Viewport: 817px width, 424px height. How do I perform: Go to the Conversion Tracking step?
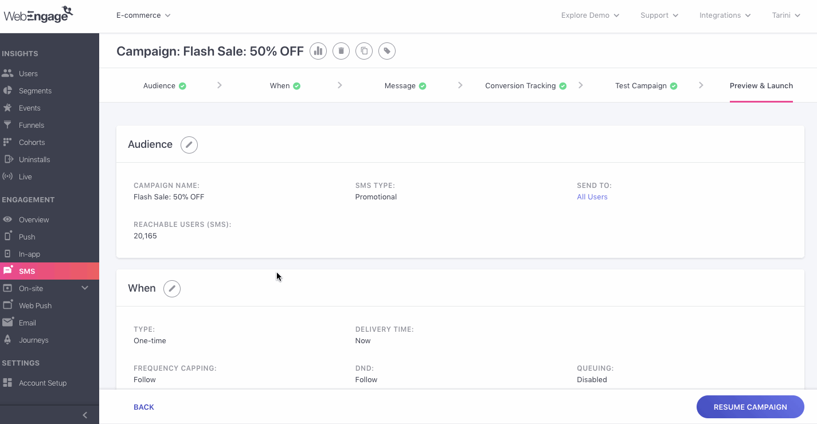526,86
